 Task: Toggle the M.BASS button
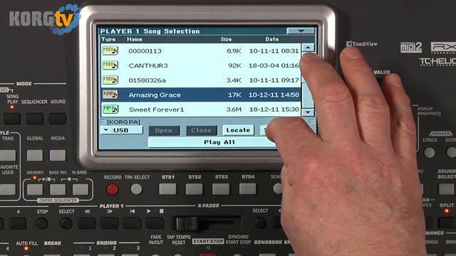[81, 190]
